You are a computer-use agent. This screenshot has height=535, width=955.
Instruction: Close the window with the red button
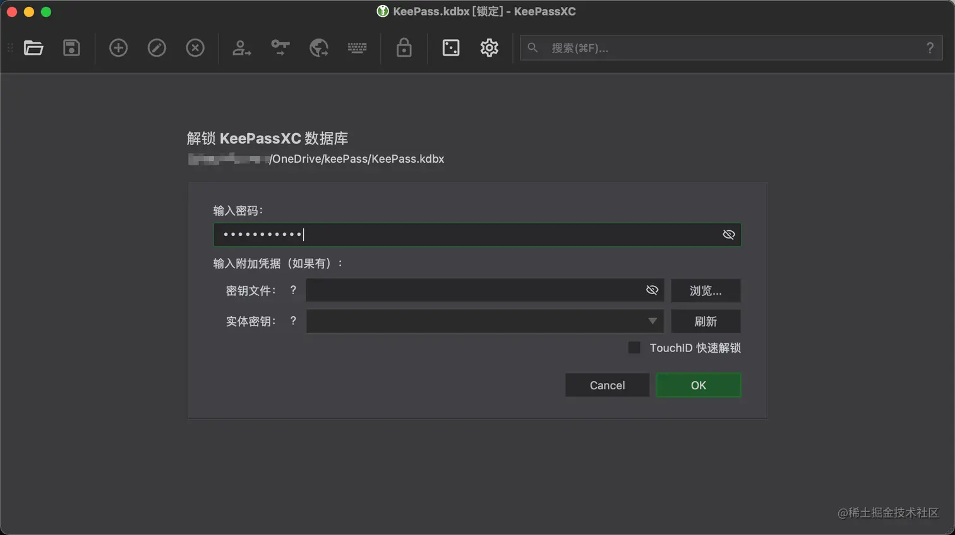point(11,11)
